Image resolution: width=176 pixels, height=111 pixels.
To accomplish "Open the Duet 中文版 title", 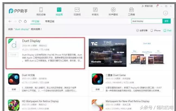I will (28, 75).
